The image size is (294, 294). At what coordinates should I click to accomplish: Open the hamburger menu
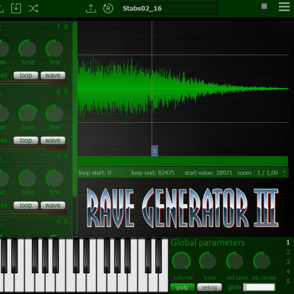[284, 7]
